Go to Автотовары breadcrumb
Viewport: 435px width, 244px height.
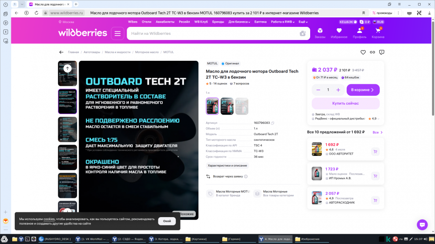point(92,52)
